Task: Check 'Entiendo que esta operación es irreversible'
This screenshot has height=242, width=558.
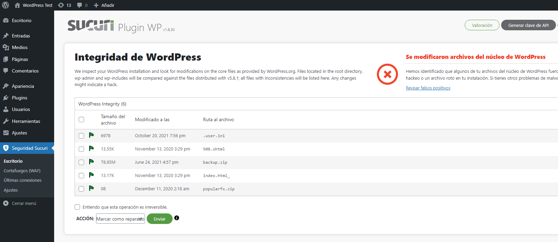Action: [x=77, y=207]
